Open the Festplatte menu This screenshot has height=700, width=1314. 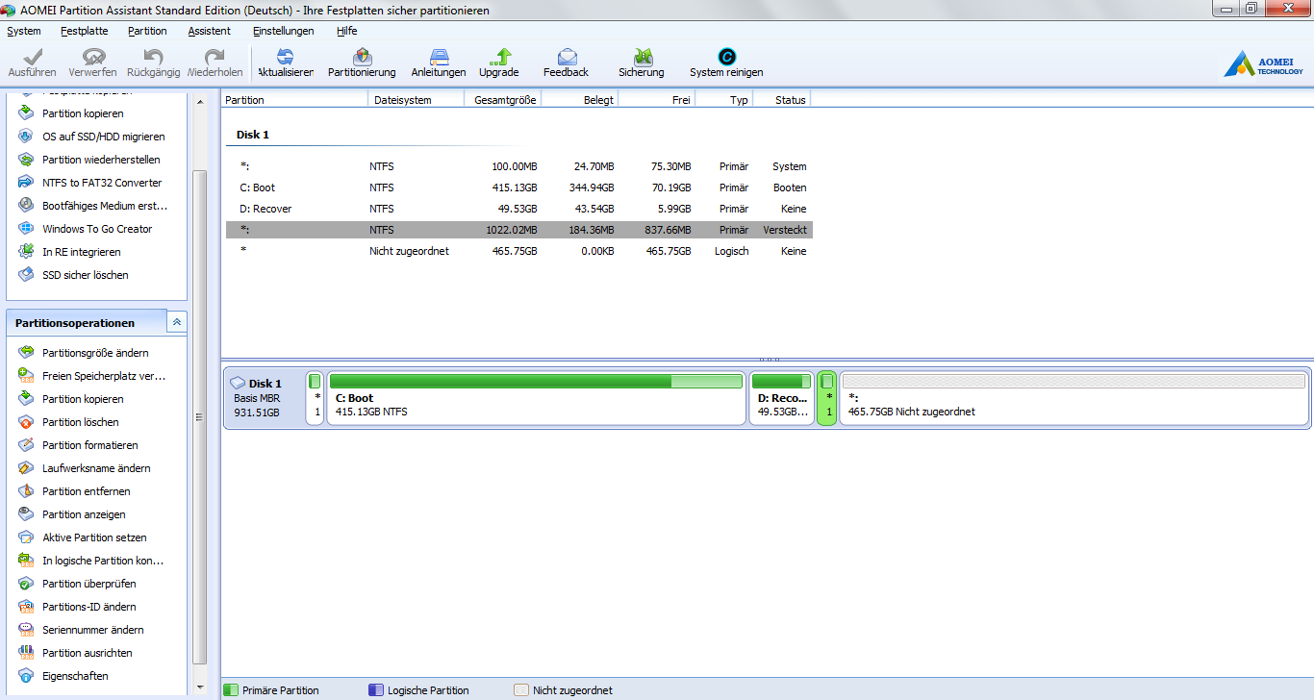(84, 31)
